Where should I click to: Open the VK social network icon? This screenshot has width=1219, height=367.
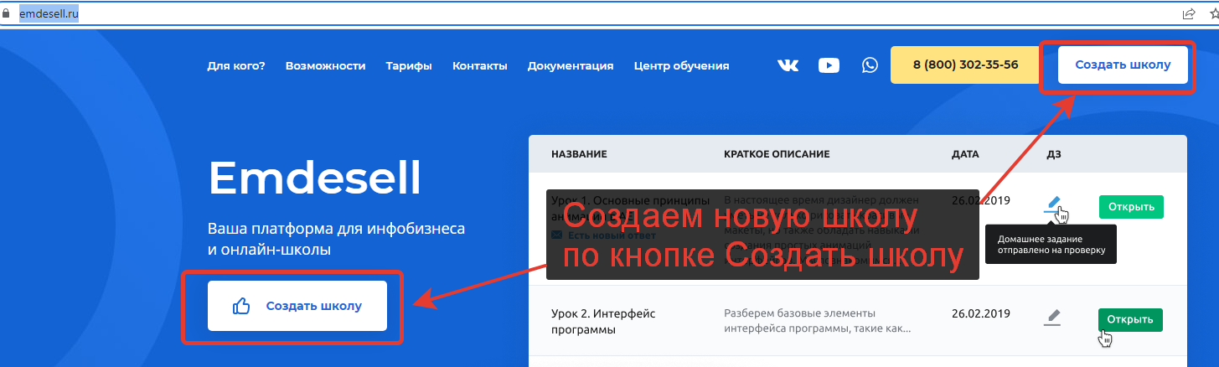click(788, 65)
